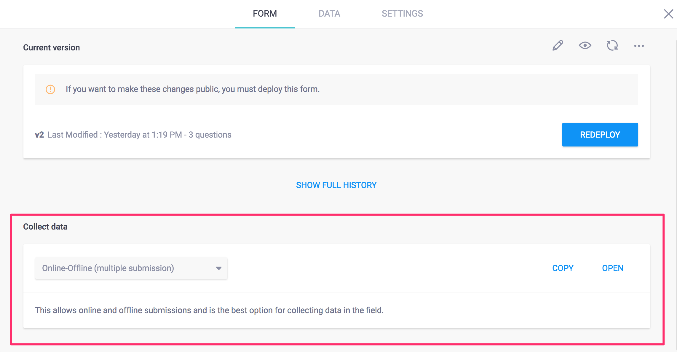Click the v2 Last Modified version line
Screen dimensions: 677x352
[133, 135]
